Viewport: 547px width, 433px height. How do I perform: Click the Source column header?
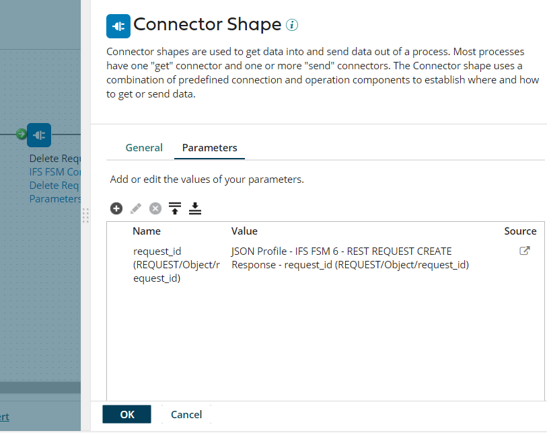coord(520,231)
